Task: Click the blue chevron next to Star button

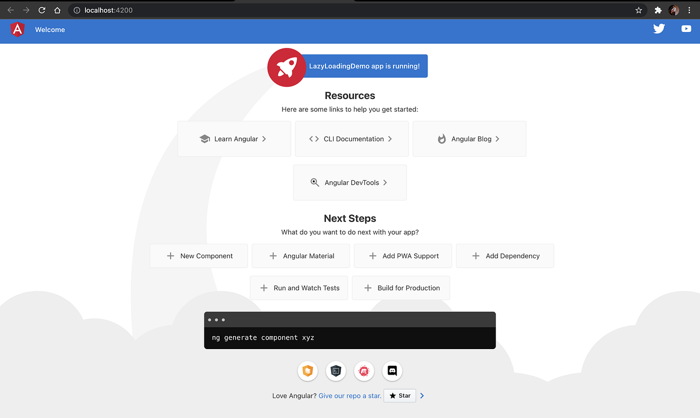Action: [x=422, y=396]
